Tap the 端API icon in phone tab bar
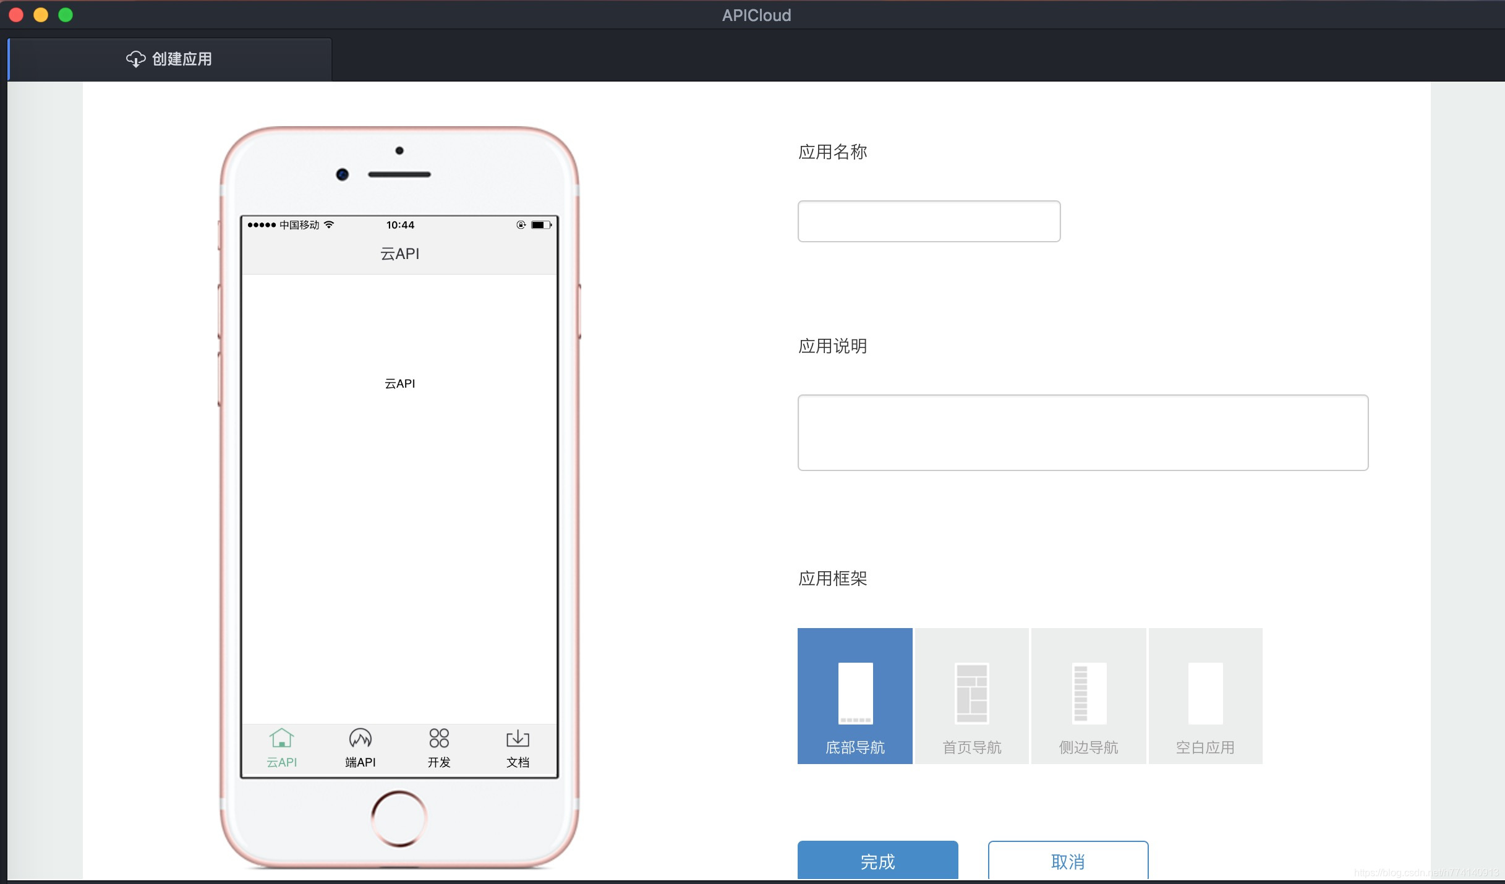Image resolution: width=1505 pixels, height=884 pixels. point(360,738)
